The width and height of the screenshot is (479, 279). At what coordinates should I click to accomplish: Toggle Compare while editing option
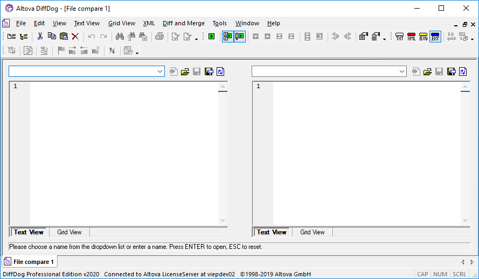coord(240,37)
